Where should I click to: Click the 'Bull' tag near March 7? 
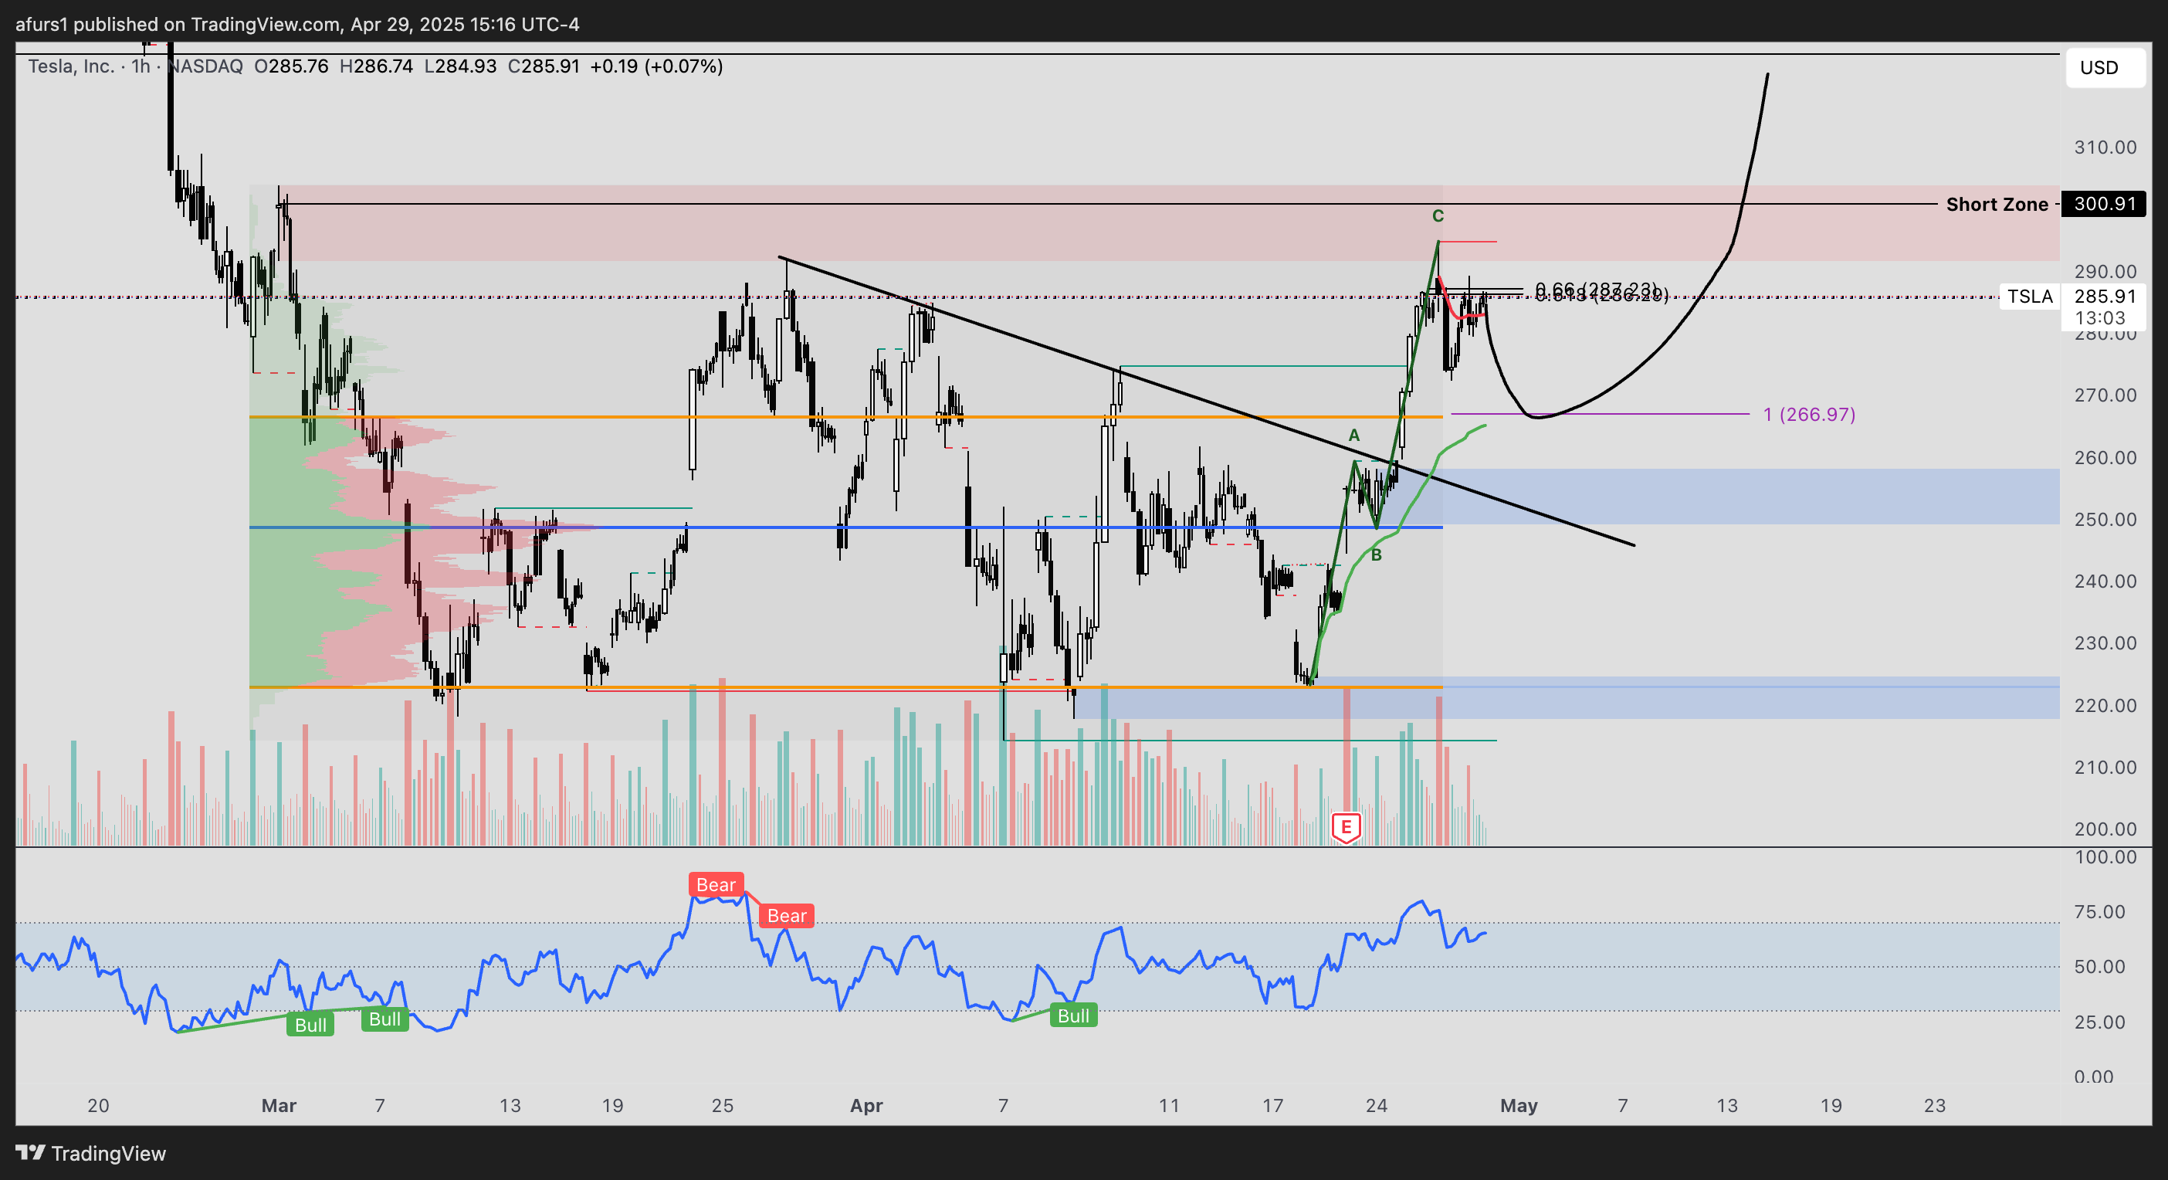coord(384,1019)
